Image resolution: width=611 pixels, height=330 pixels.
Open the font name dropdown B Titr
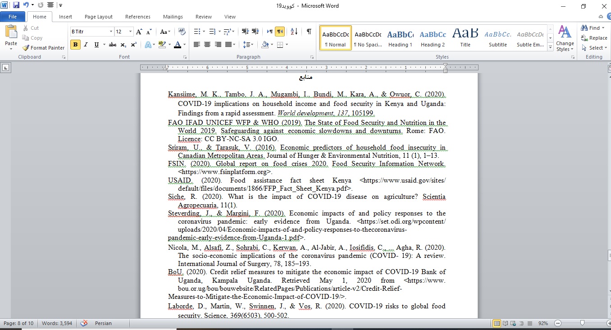[x=111, y=32]
